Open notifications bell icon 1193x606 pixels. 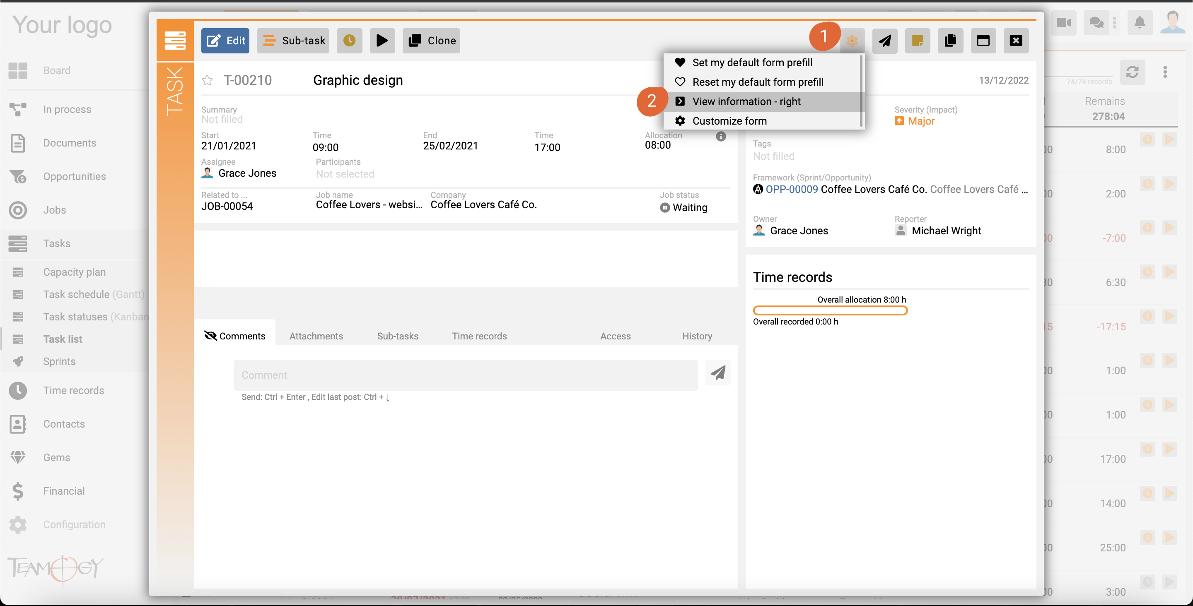pos(1140,23)
